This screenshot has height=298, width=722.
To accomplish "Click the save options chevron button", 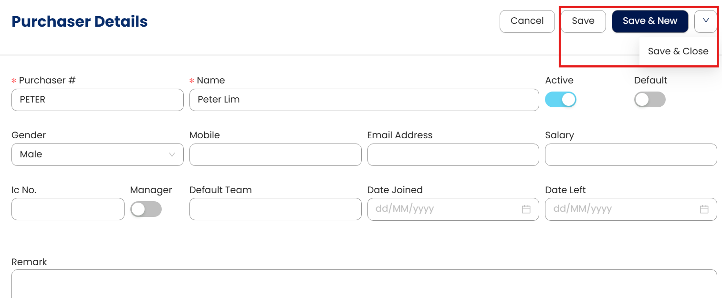I will click(706, 21).
